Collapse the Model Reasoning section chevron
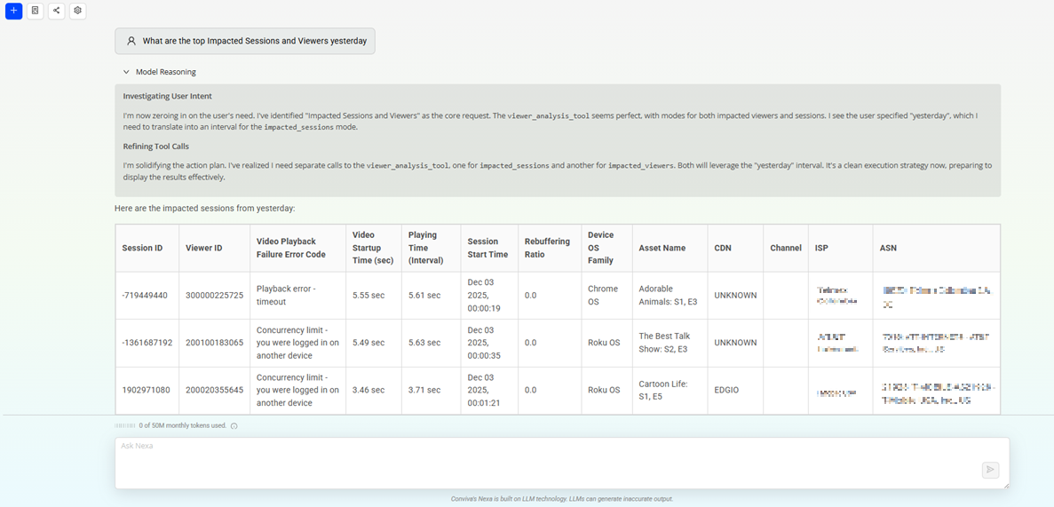The width and height of the screenshot is (1054, 507). pos(126,71)
